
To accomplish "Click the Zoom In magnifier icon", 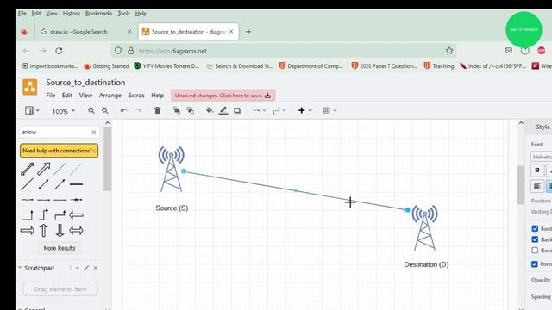I will (91, 111).
